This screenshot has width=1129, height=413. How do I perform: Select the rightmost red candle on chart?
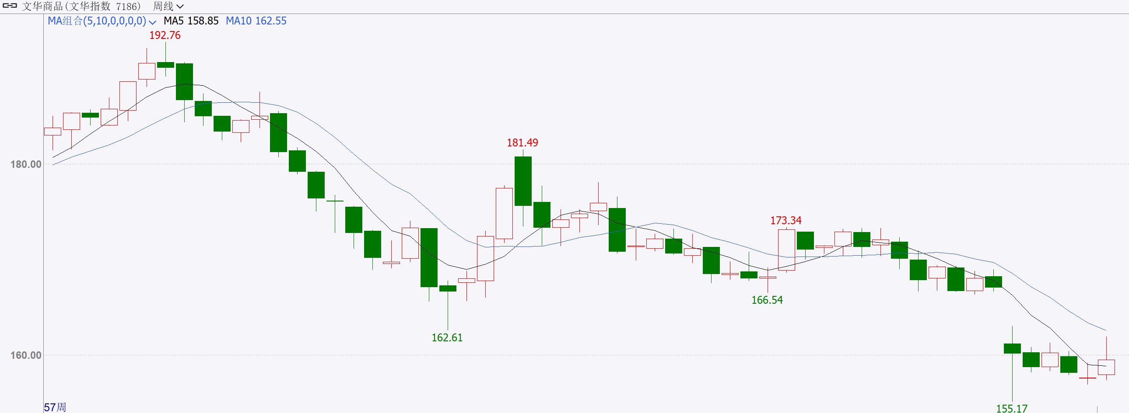pos(1106,367)
